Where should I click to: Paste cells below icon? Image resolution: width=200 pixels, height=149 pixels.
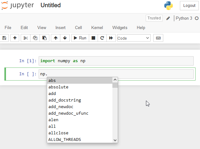point(45,38)
